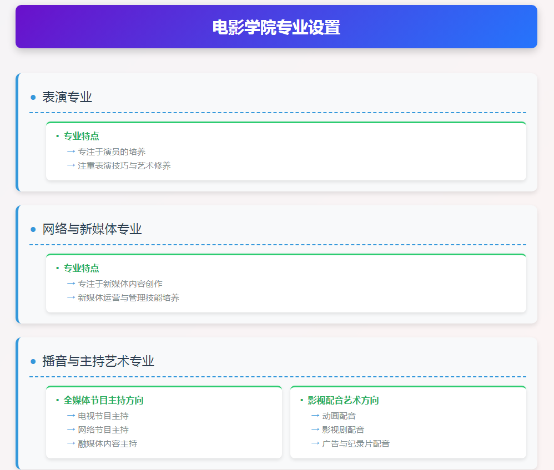Click the blue bullet beside 播音与主持艺术专业
554x470 pixels.
click(33, 362)
